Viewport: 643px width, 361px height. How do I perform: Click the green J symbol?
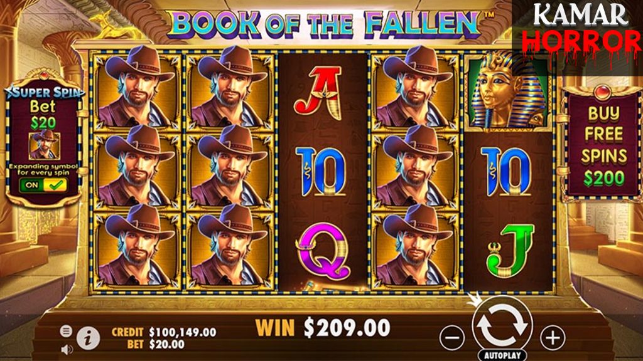click(x=511, y=251)
